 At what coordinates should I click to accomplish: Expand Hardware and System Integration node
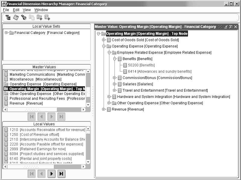[109, 96]
